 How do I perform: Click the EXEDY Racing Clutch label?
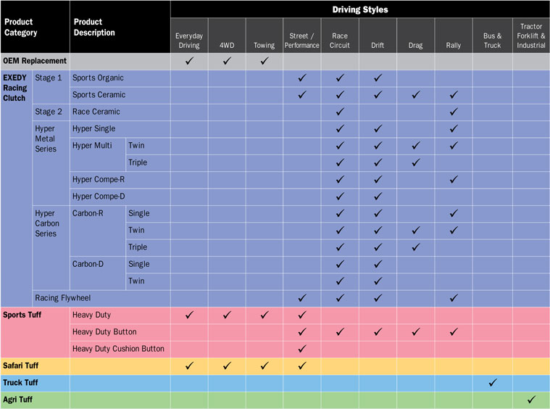click(15, 88)
